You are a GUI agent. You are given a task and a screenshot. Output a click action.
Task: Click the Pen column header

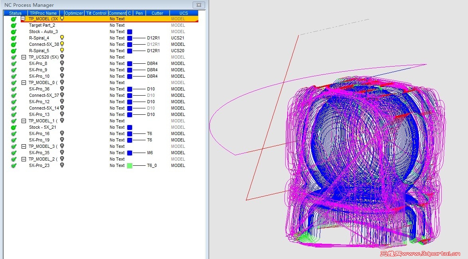pyautogui.click(x=139, y=13)
